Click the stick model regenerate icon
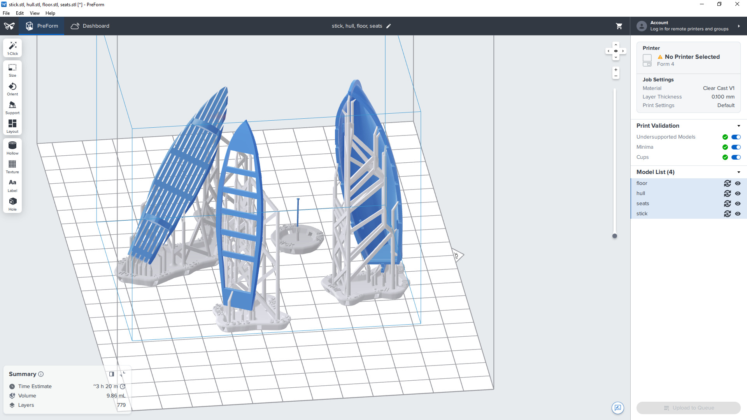This screenshot has width=747, height=420. [x=728, y=214]
